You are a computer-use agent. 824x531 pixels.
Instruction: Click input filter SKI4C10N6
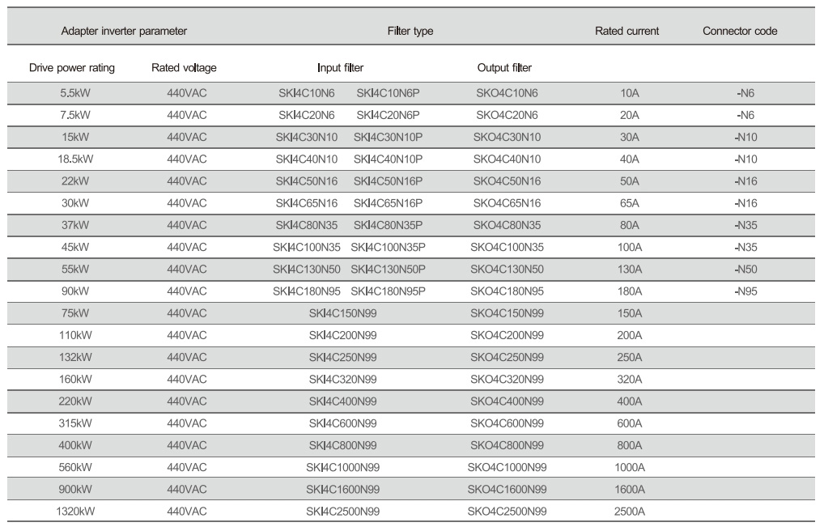tap(307, 93)
